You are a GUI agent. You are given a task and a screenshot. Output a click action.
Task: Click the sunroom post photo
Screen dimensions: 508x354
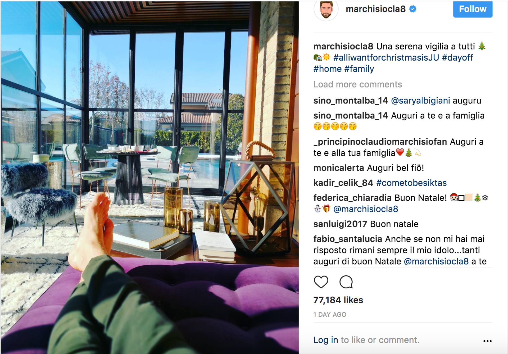[x=150, y=177]
